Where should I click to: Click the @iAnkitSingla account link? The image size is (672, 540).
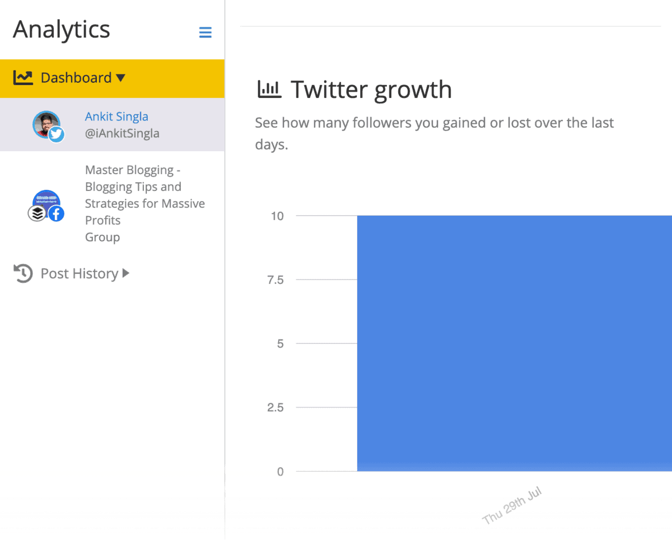pos(122,133)
